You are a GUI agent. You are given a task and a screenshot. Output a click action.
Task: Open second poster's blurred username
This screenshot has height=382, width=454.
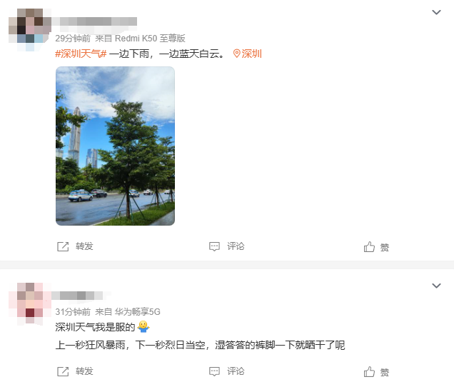pos(77,296)
